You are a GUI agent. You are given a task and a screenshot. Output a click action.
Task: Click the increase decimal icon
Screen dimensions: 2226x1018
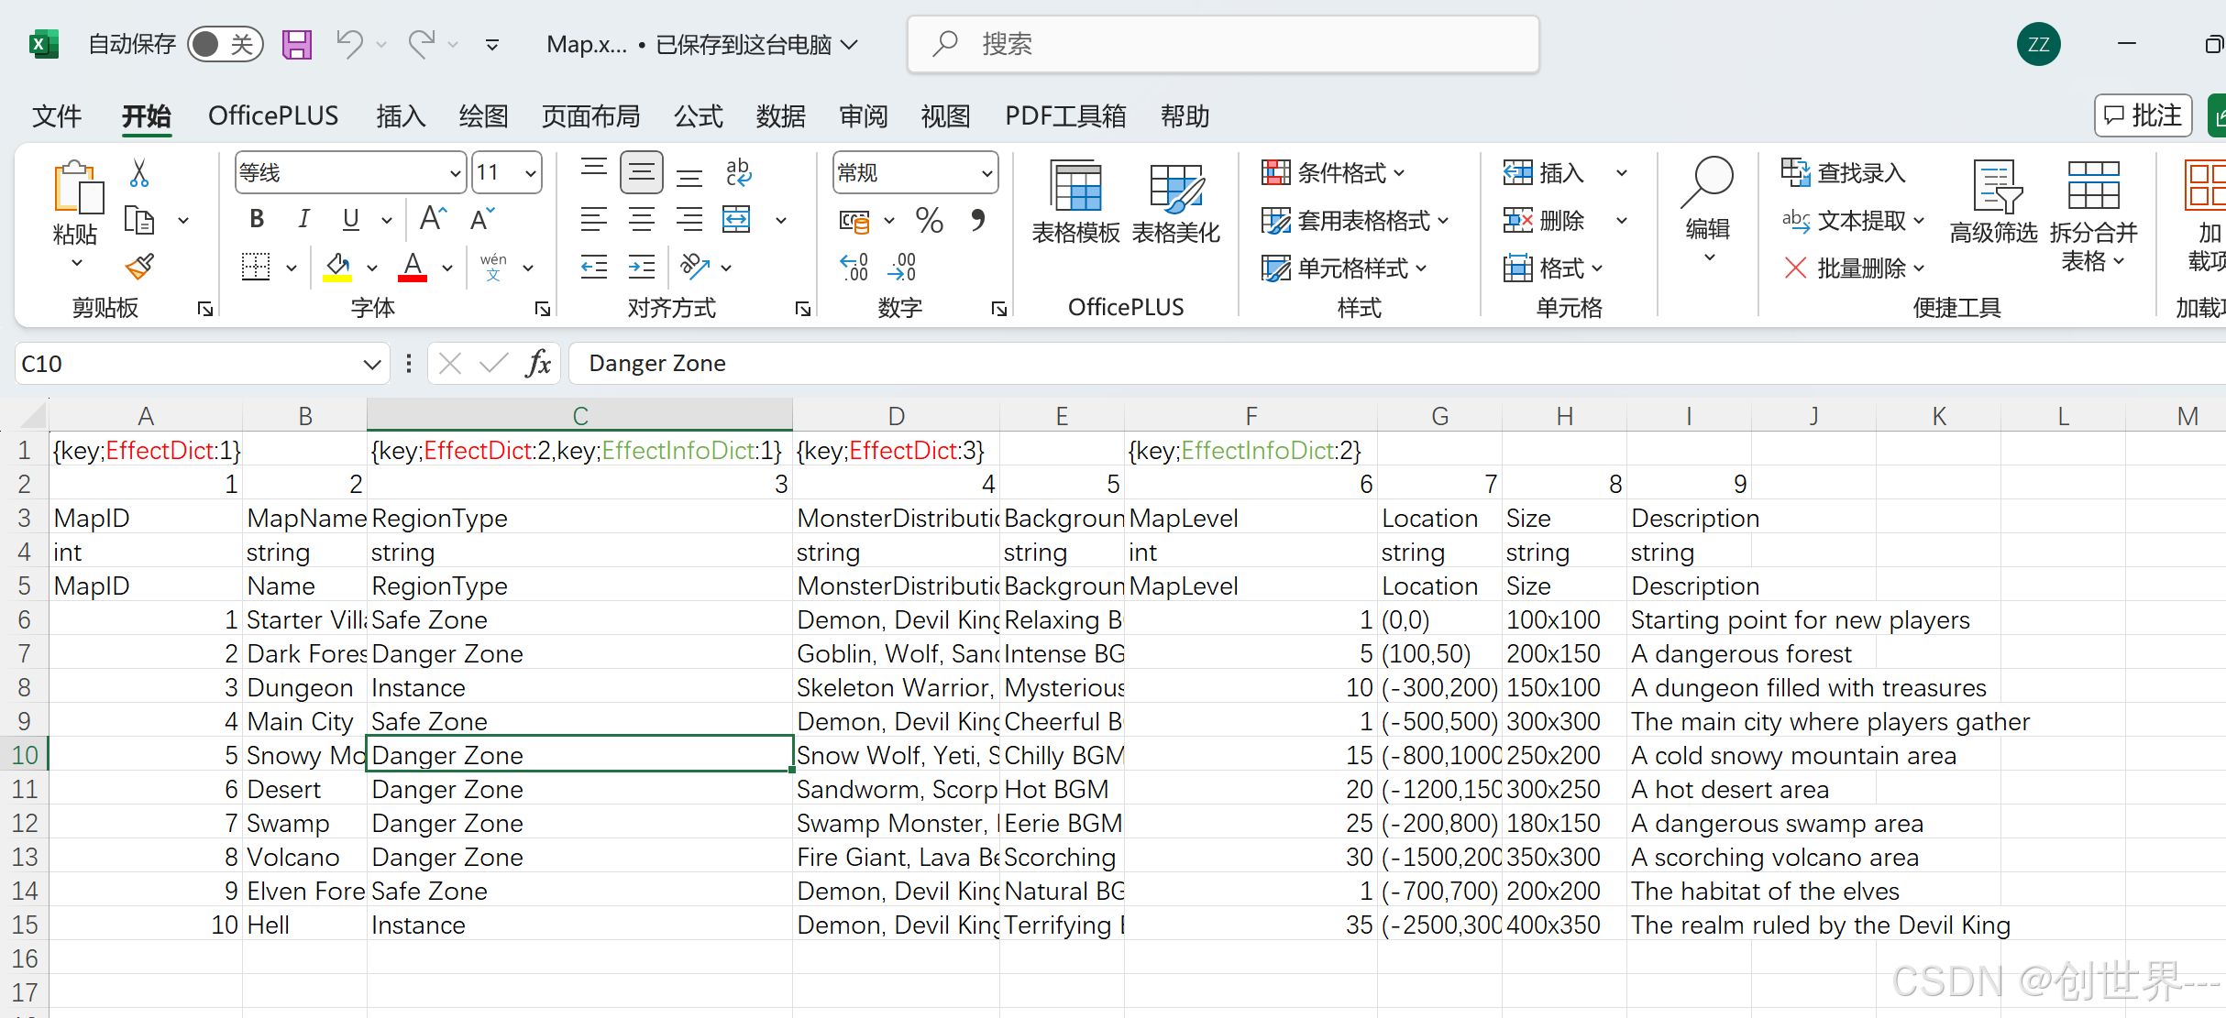(x=854, y=268)
